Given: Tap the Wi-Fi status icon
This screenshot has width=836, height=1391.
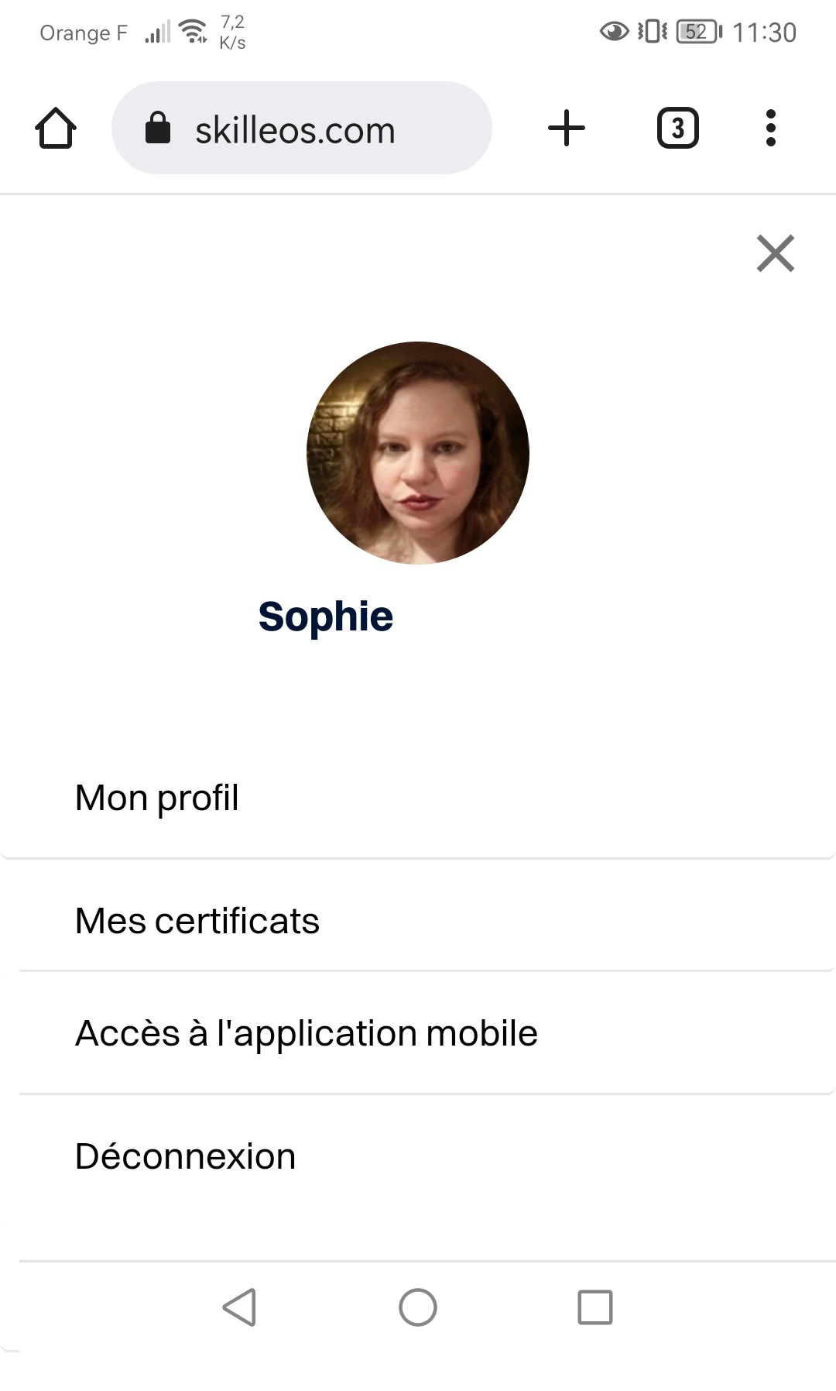Looking at the screenshot, I should pyautogui.click(x=192, y=32).
